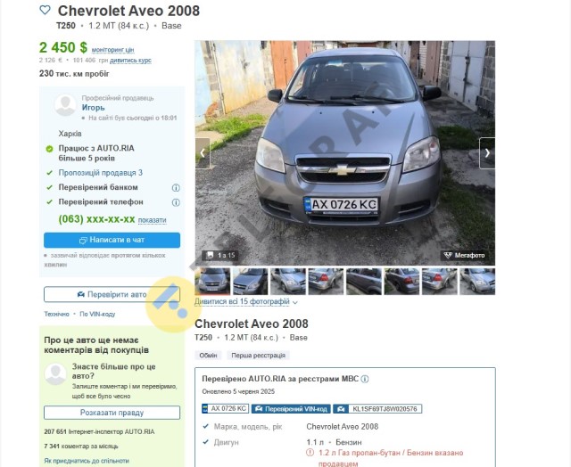Click Написати в чат button
The width and height of the screenshot is (571, 467).
click(x=112, y=240)
